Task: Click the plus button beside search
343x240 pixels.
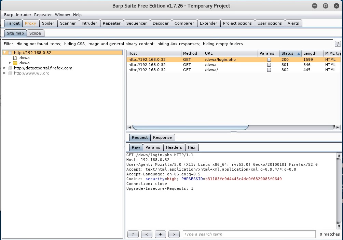Action: pyautogui.click(x=160, y=234)
